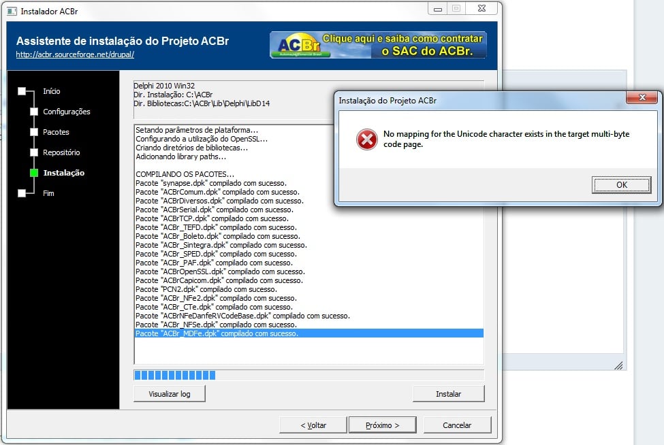Start installation with the Instalar button
The width and height of the screenshot is (664, 445).
(448, 394)
